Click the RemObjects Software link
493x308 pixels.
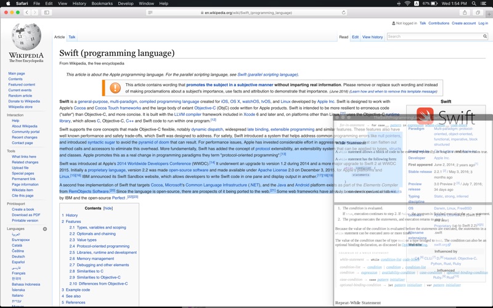point(89,192)
